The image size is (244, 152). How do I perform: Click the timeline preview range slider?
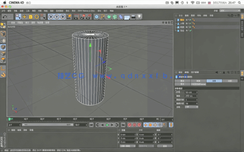[x=47, y=125]
